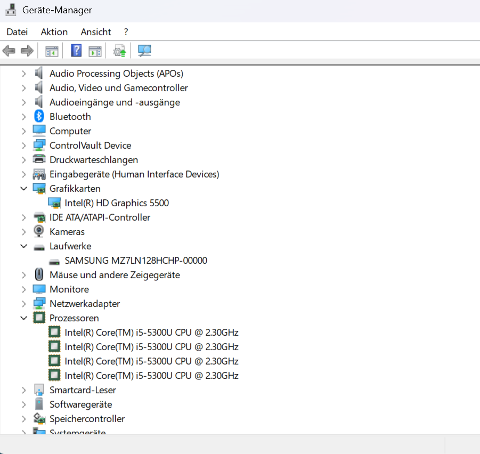Click the speaker icon of Audio Processing Objects
The height and width of the screenshot is (454, 480).
(38, 74)
